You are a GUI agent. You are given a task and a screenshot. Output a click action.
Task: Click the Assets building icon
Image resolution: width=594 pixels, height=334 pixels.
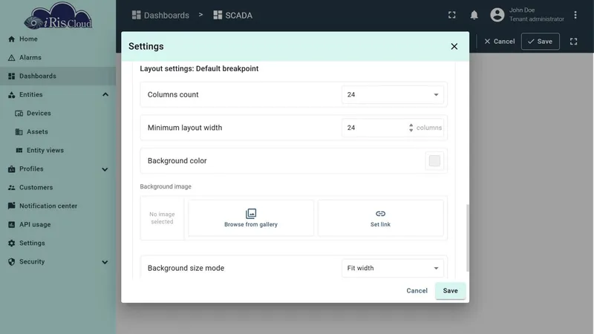point(19,132)
